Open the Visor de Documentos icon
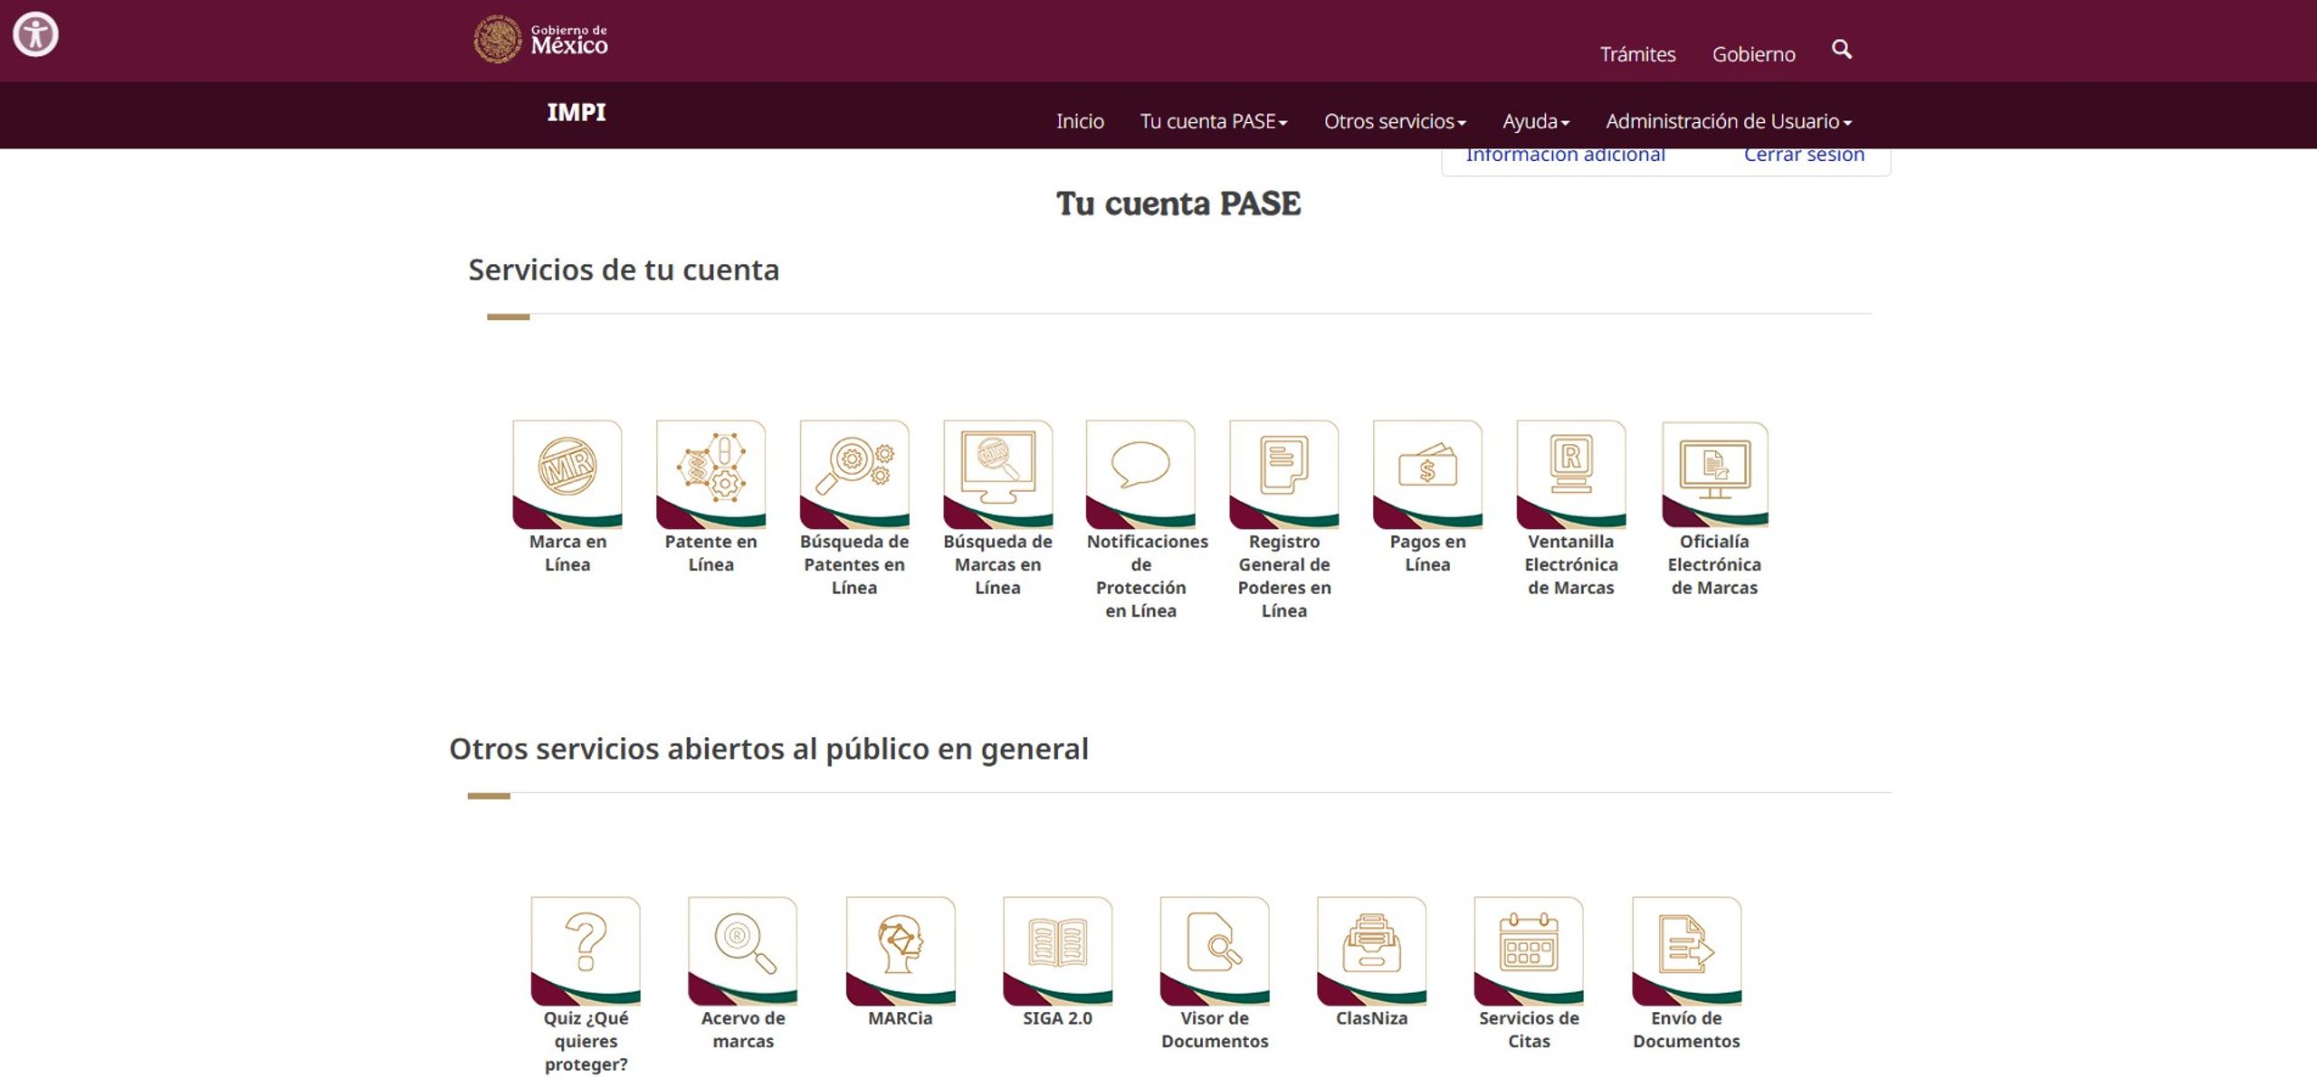2317x1087 pixels. [1215, 950]
